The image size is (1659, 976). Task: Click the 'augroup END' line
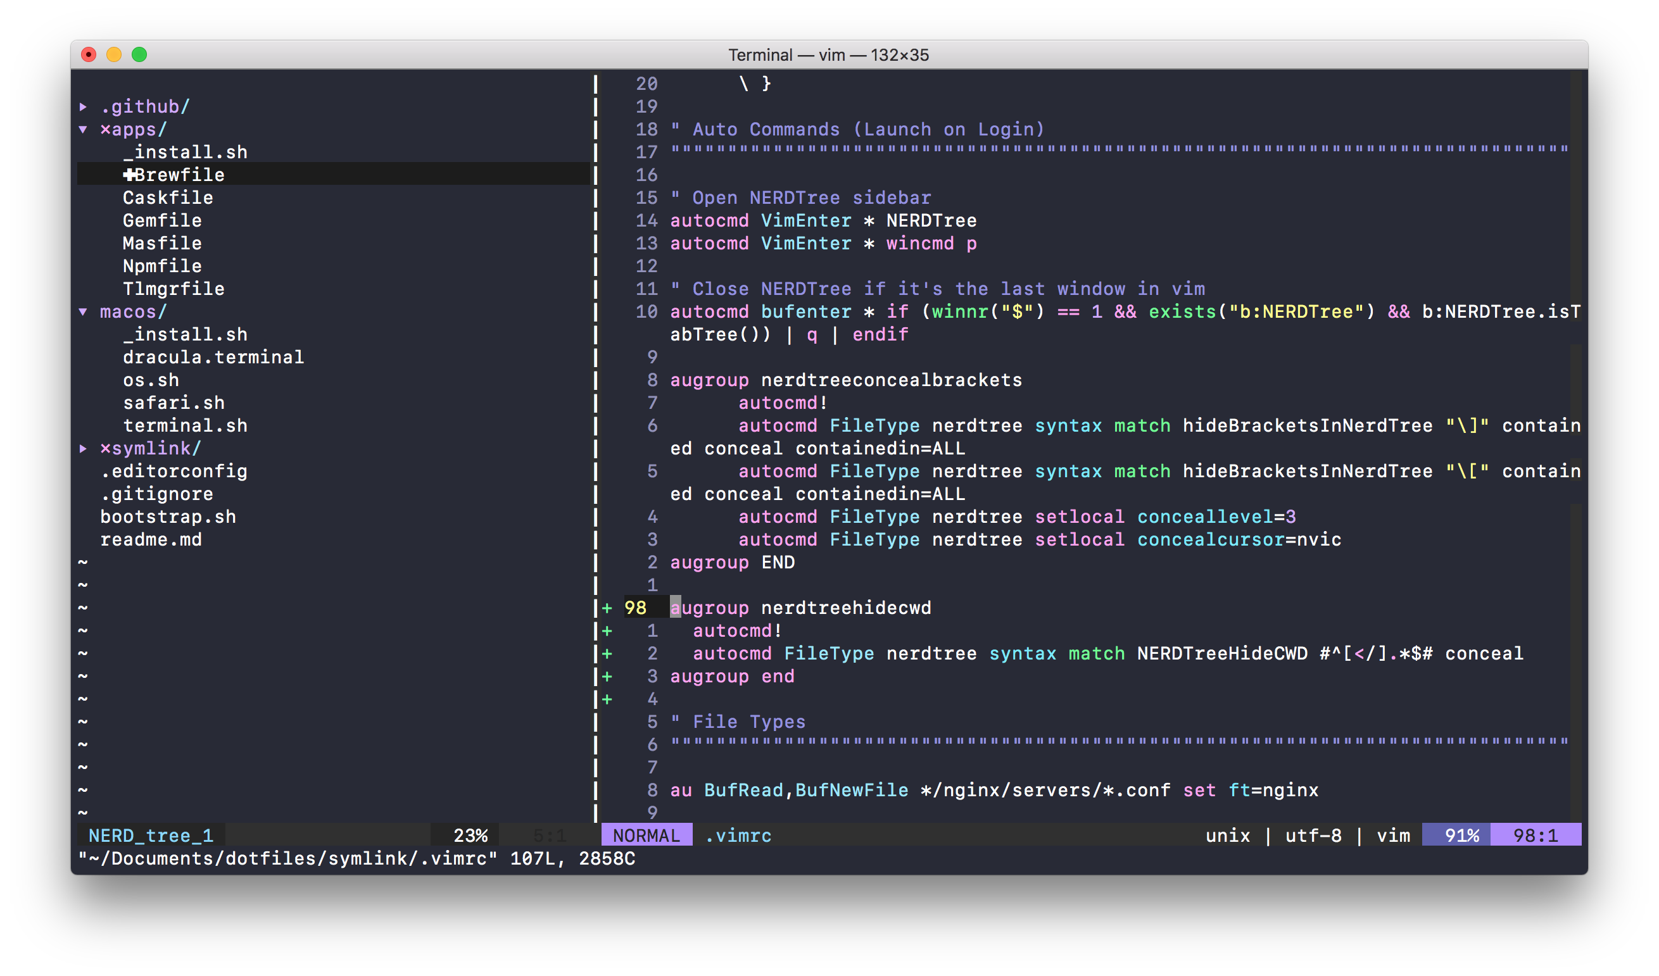732,562
